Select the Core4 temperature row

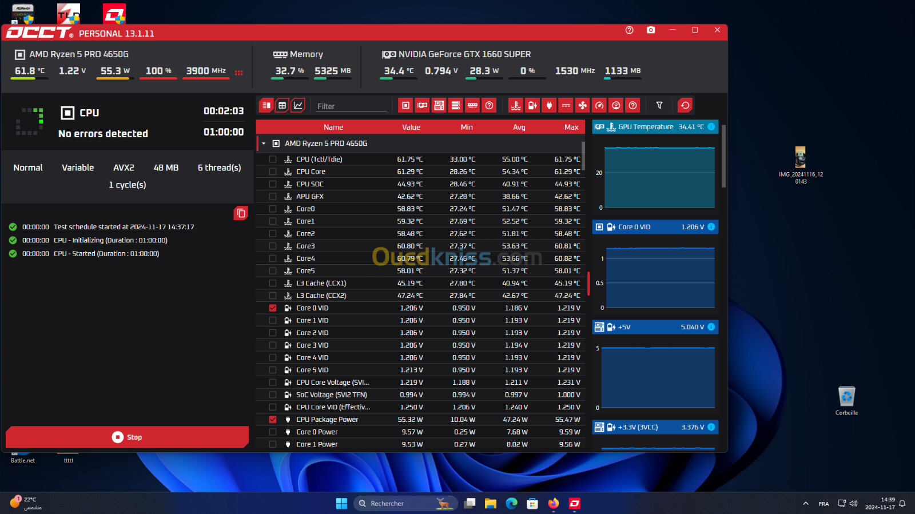coord(421,258)
